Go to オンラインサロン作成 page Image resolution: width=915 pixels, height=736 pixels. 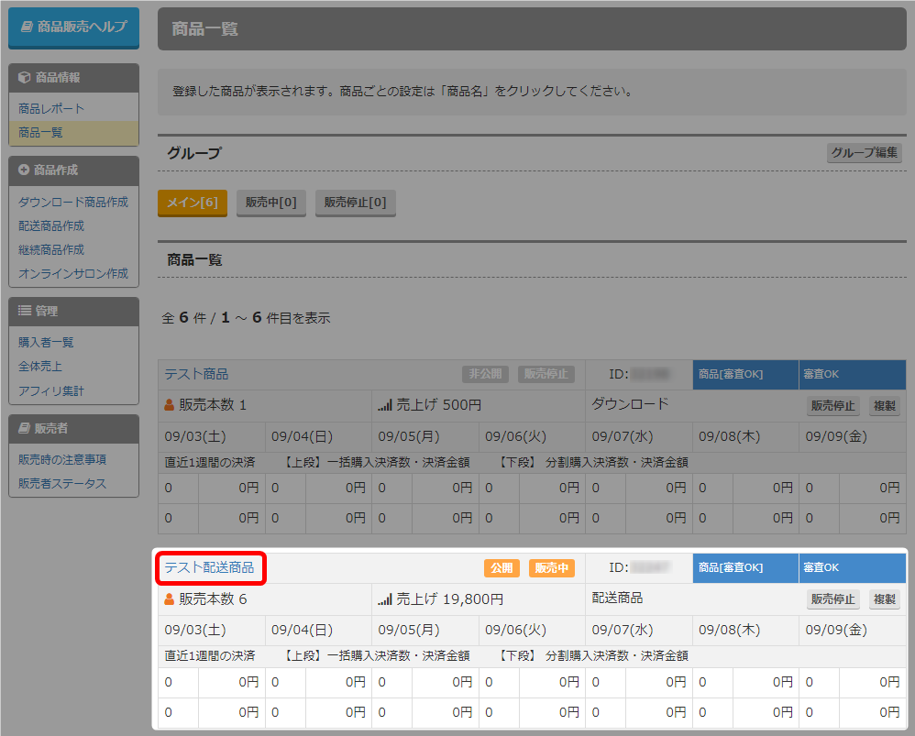point(73,273)
